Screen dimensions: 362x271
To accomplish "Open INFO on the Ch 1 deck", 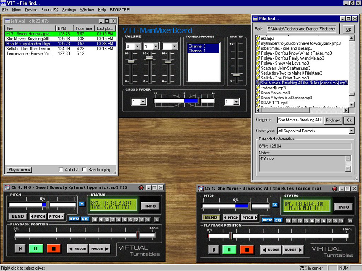I will [344, 207].
